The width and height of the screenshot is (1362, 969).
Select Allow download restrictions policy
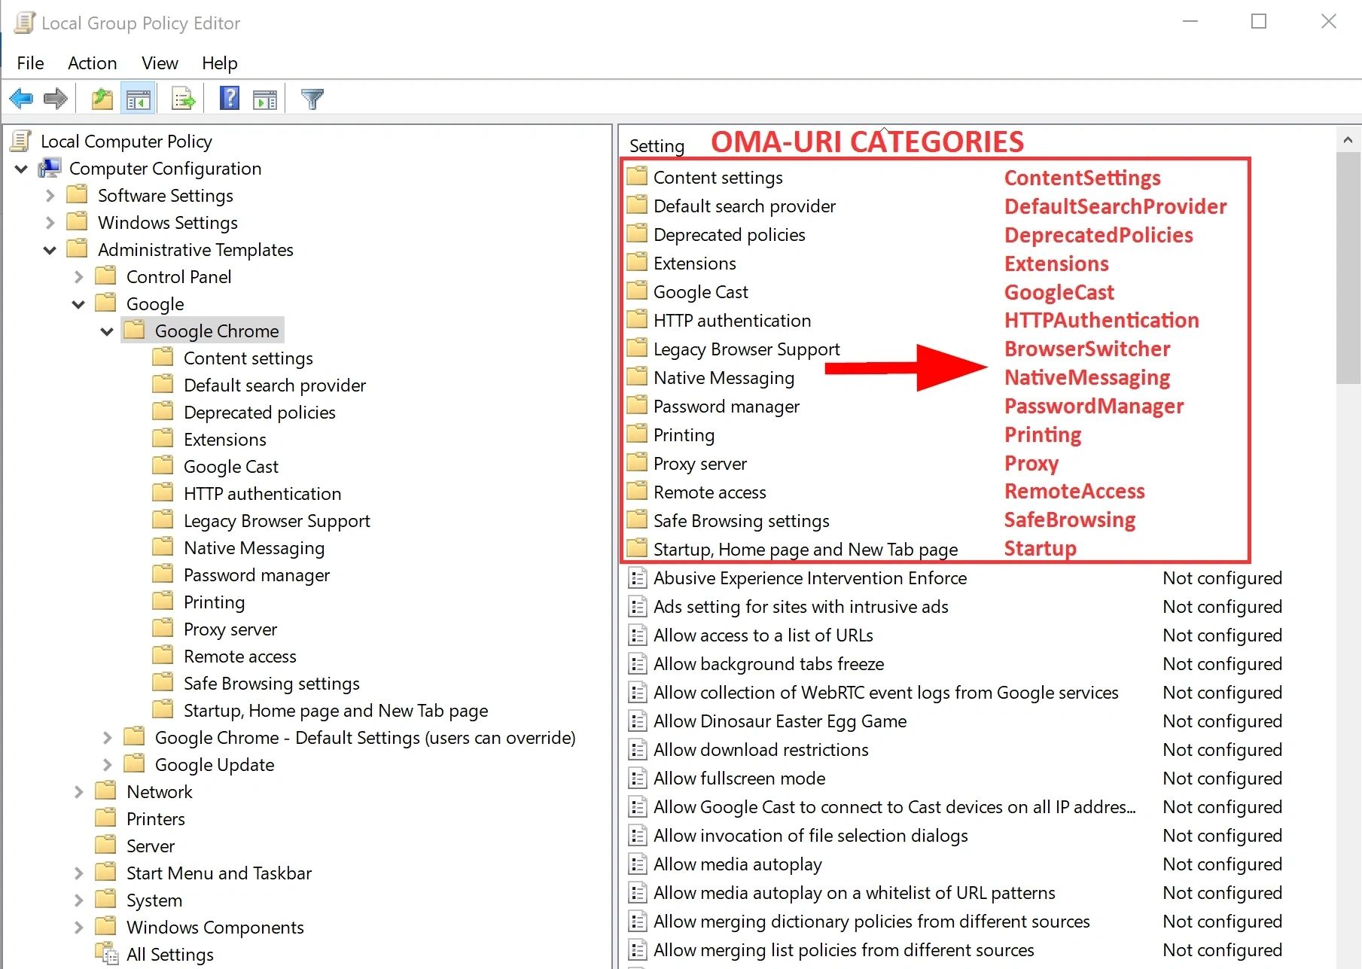760,750
